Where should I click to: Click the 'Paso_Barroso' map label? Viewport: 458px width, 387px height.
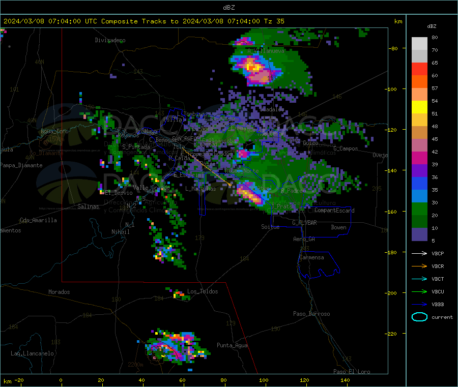pos(311,314)
